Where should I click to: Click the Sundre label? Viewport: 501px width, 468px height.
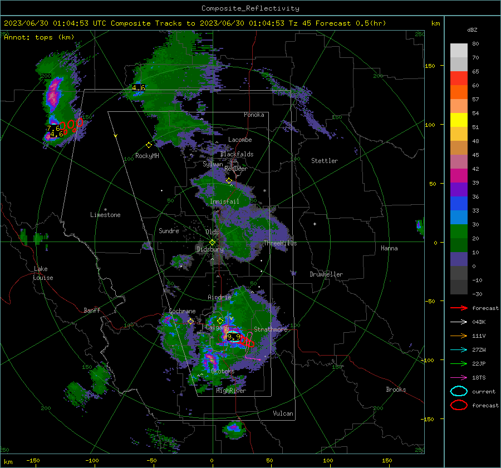[169, 231]
